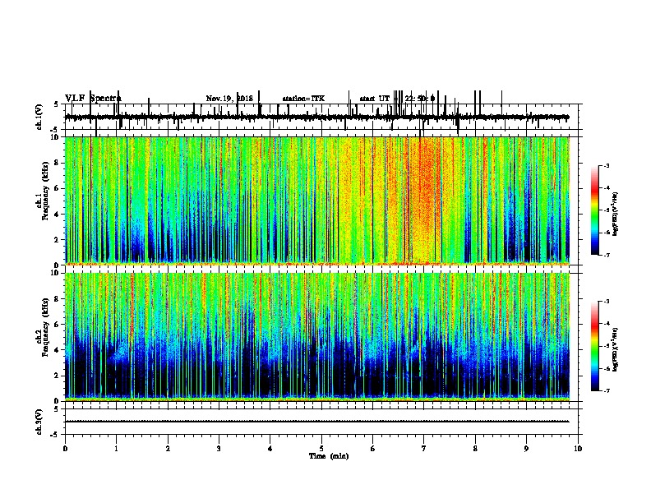Image resolution: width=651 pixels, height=503 pixels.
Task: Click the '-3' value on ch.2 colorbar
Action: pyautogui.click(x=607, y=302)
